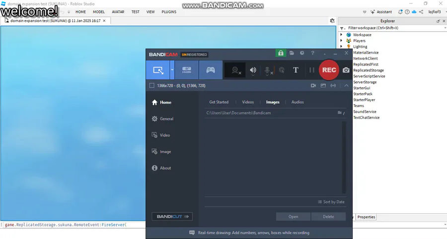Collapse Bandicam panel with up chevron
This screenshot has height=239, width=447.
[346, 85]
